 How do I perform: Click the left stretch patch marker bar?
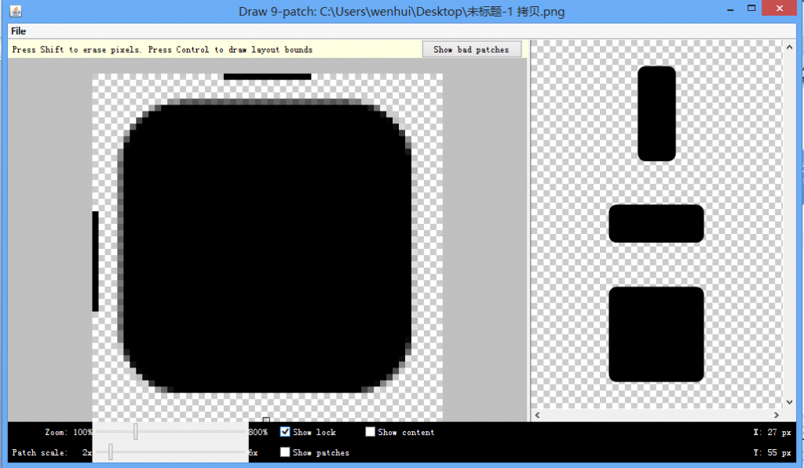95,261
